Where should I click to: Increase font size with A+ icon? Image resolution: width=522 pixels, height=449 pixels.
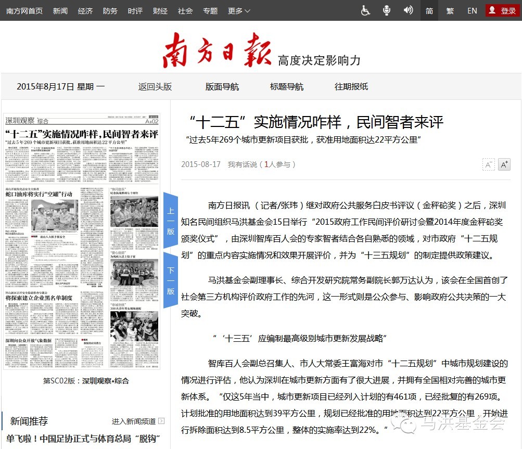[504, 164]
